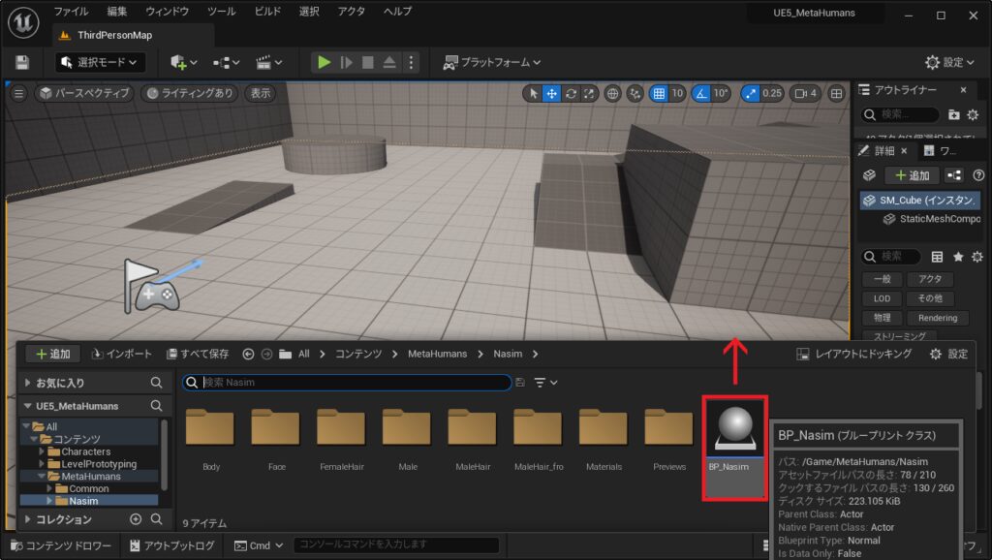
Task: Toggle surface snapping icon
Action: [635, 94]
